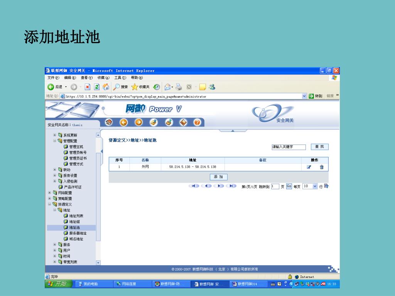
Task: Open the 工具 menu
Action: coord(120,77)
